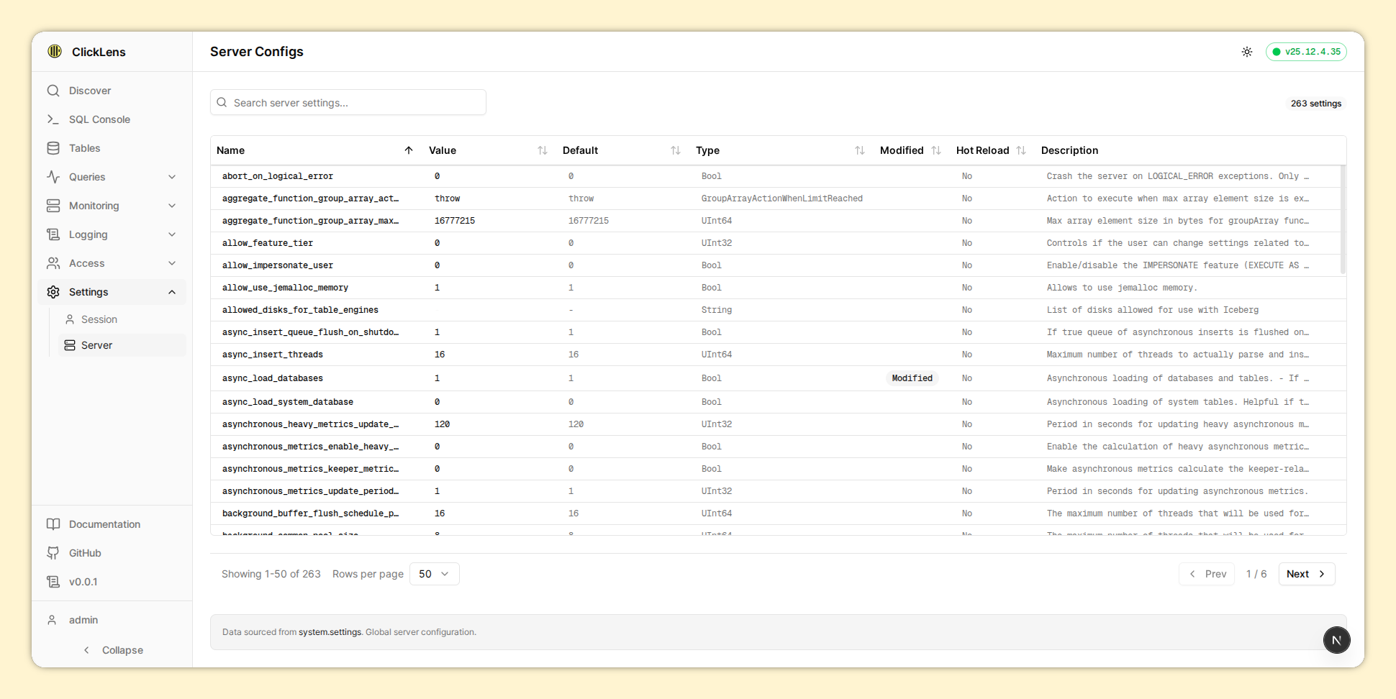Go to the Next page of settings
Viewport: 1396px width, 699px height.
click(x=1305, y=574)
